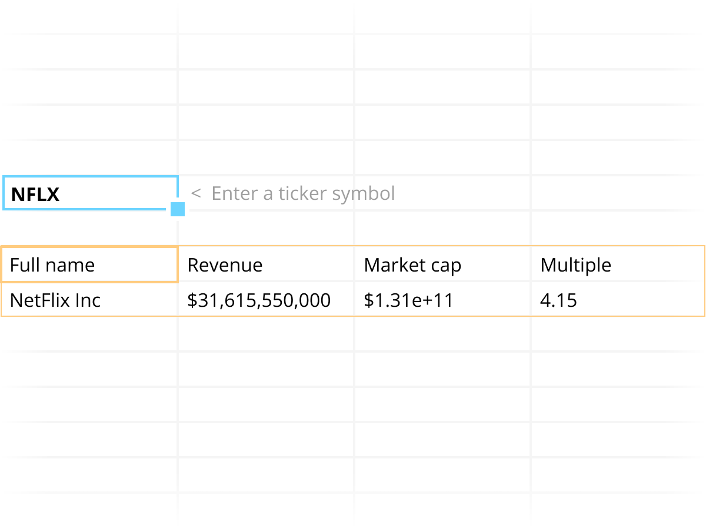Viewport: 706px width, 529px height.
Task: Click the 'NetFlix Inc' company name cell
Action: click(x=88, y=300)
